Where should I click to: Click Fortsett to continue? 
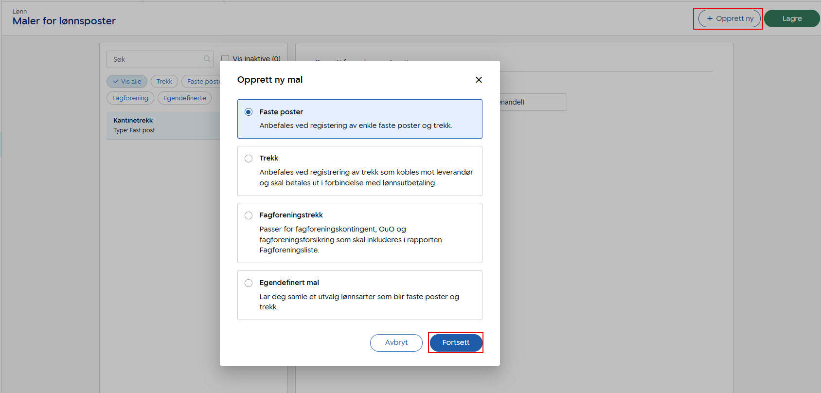(455, 342)
